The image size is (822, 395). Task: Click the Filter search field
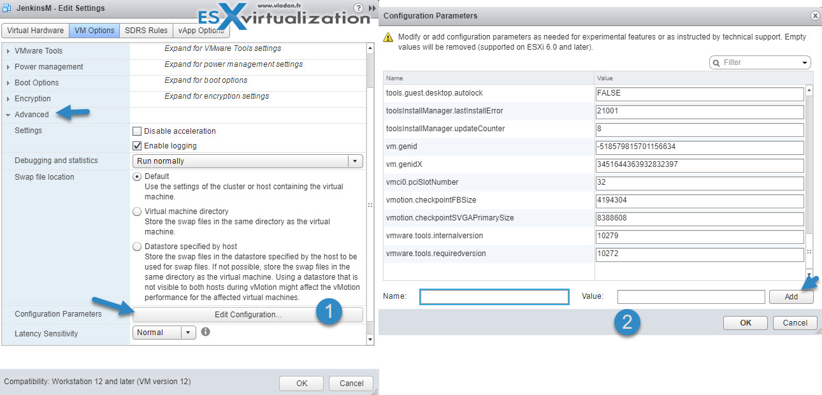coord(760,62)
